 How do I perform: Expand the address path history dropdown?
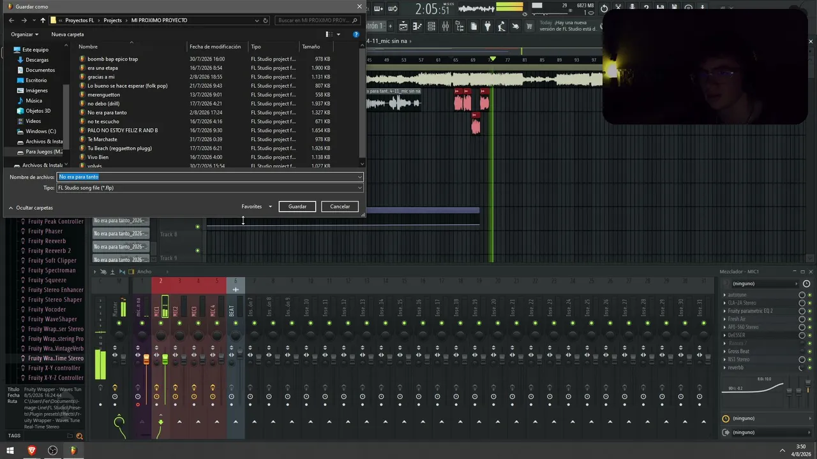(x=256, y=20)
